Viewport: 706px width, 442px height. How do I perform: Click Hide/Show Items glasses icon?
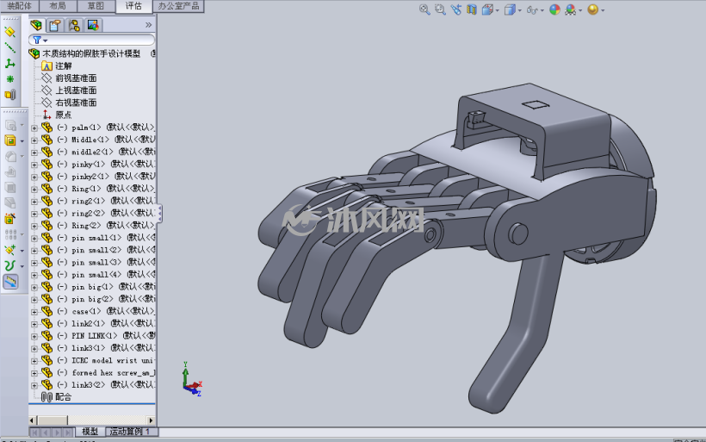tap(532, 9)
